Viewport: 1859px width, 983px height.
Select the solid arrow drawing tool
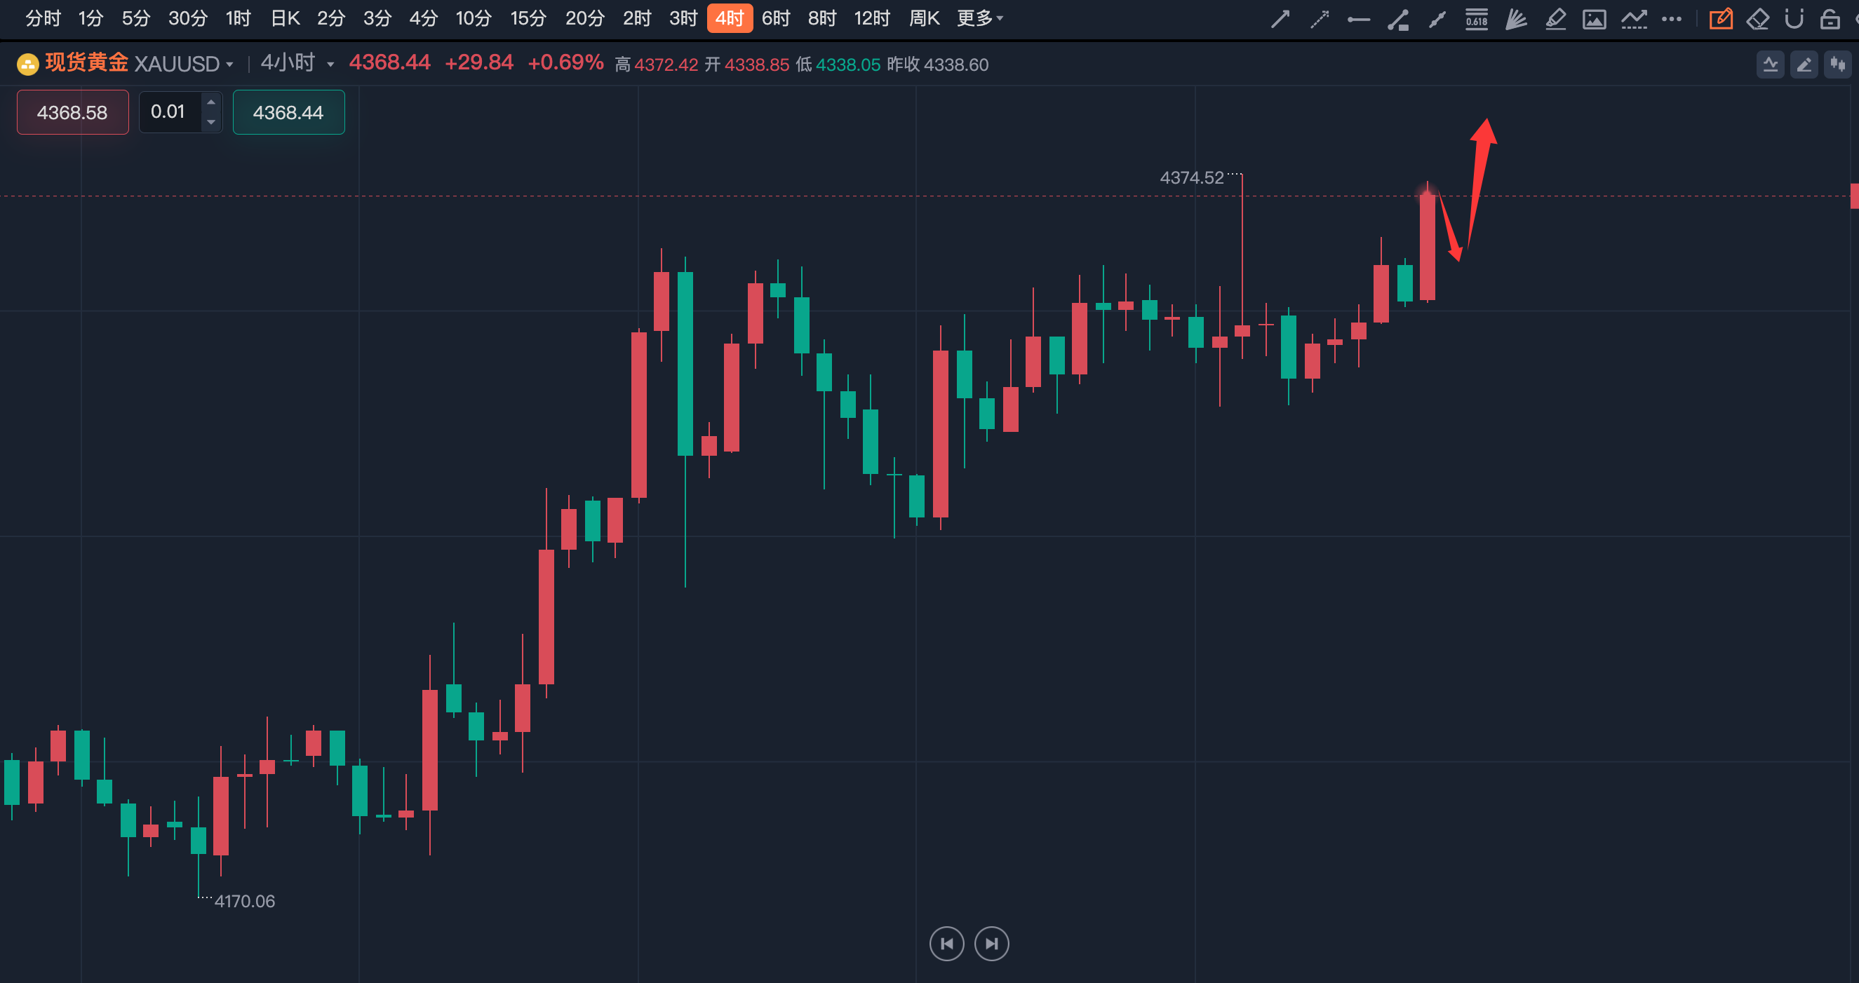pyautogui.click(x=1280, y=19)
